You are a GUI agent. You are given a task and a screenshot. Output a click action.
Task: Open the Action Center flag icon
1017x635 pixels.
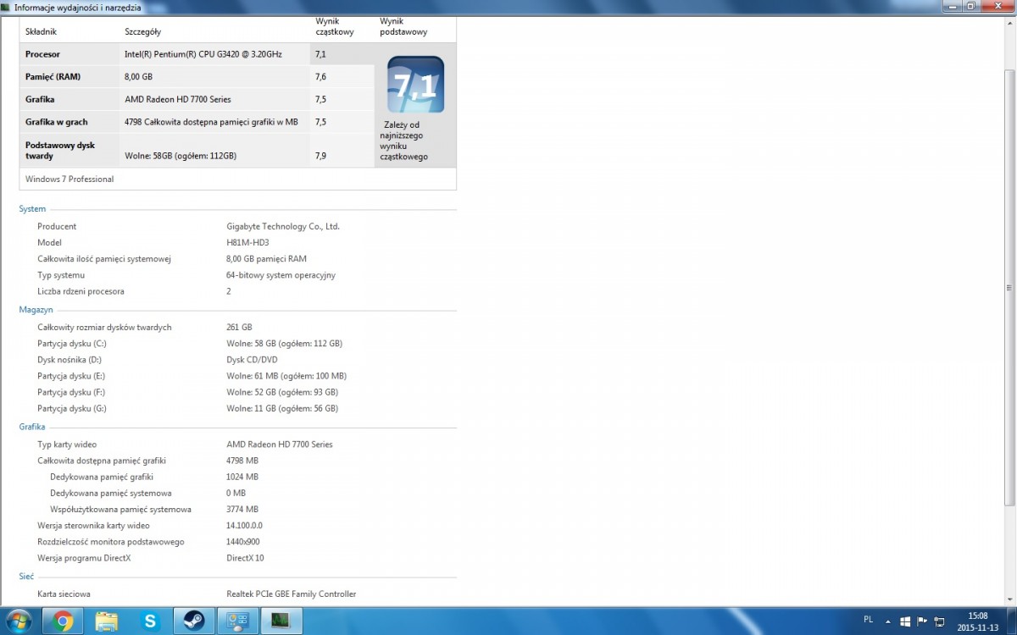922,621
